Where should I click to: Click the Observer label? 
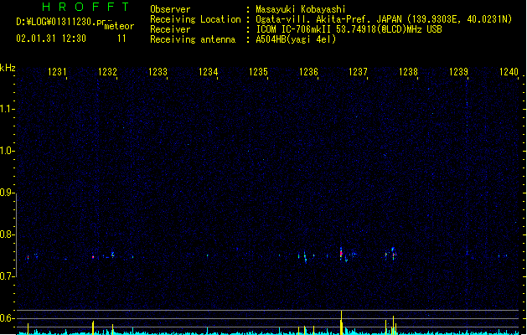click(170, 9)
